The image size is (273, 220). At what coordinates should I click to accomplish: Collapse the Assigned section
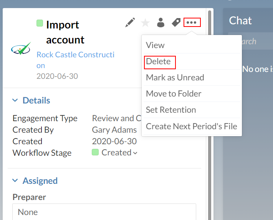[x=15, y=181]
